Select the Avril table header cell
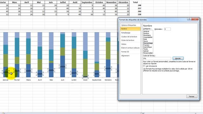This screenshot has height=114, width=203. tap(27, 2)
